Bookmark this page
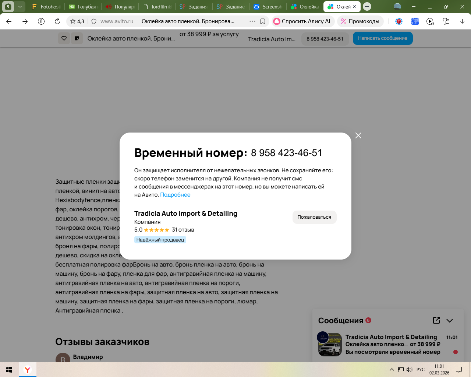The image size is (471, 377). pos(263,21)
